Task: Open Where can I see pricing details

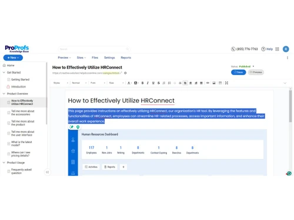Action: point(21,154)
